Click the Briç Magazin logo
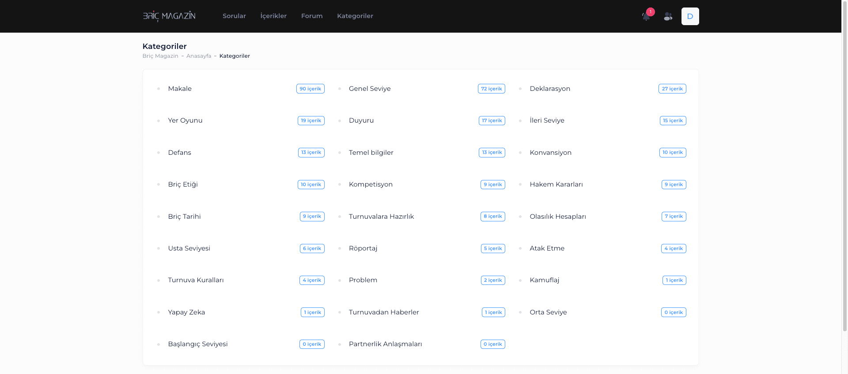This screenshot has height=374, width=848. [x=169, y=16]
